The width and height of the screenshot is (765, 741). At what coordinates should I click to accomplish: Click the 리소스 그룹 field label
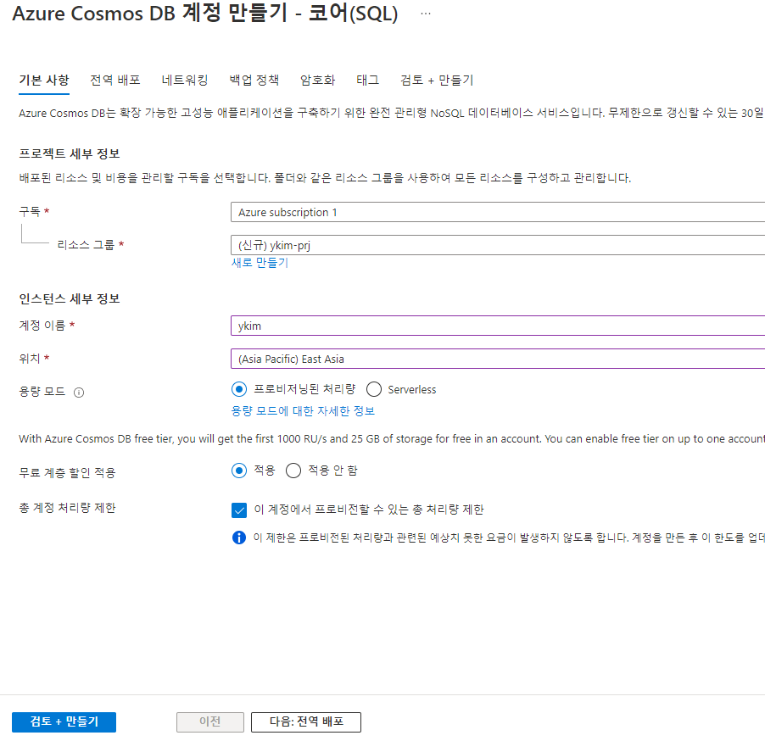point(86,245)
